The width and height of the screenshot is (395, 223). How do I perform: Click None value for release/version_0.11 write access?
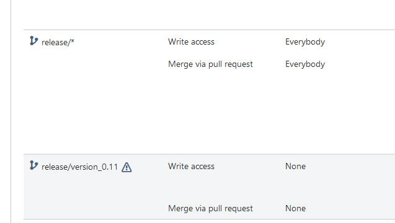(x=296, y=167)
